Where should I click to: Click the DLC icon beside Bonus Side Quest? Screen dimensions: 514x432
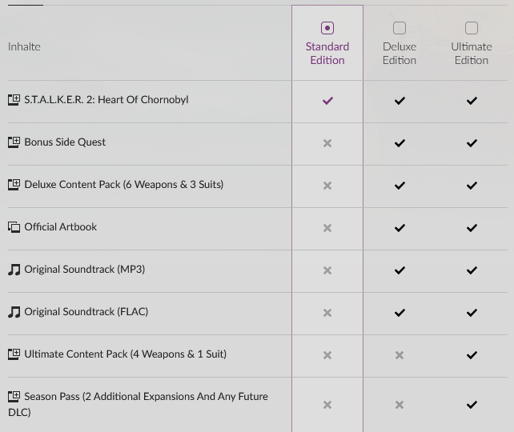(14, 142)
